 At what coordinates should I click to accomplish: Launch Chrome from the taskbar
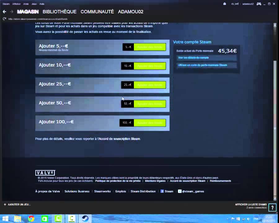click(31, 219)
